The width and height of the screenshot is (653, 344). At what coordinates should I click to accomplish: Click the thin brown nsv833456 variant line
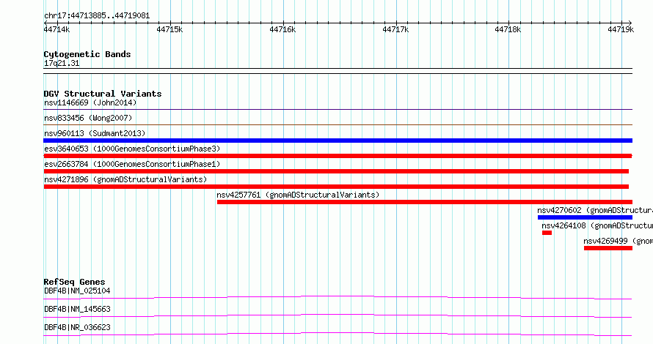(338, 124)
